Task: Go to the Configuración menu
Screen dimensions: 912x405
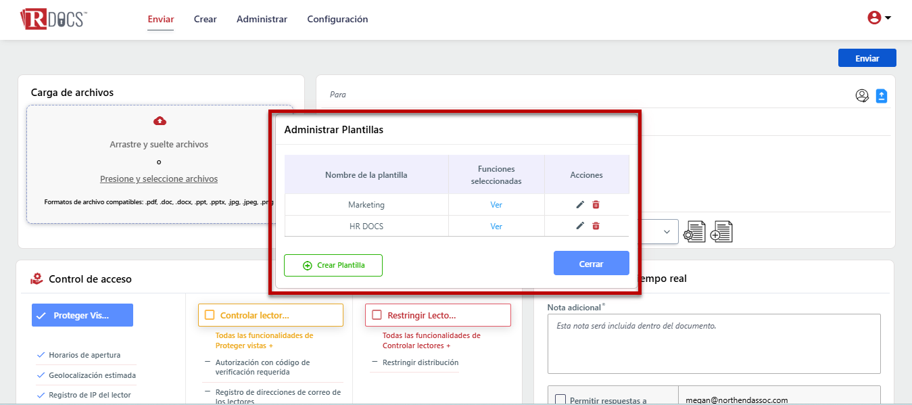Action: point(337,19)
